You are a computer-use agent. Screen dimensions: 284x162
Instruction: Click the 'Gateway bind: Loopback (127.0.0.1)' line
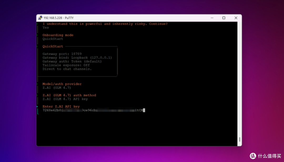[77, 58]
